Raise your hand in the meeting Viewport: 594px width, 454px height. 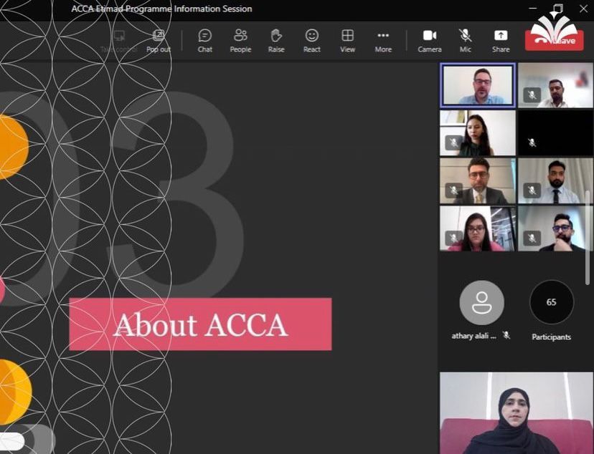pyautogui.click(x=276, y=41)
